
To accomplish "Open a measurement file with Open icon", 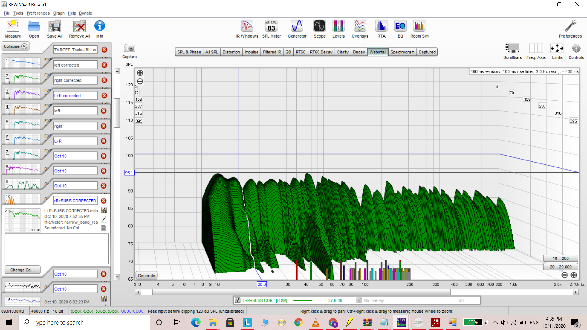I will coord(34,29).
